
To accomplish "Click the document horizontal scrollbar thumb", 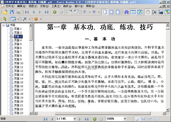I will coord(103,113).
